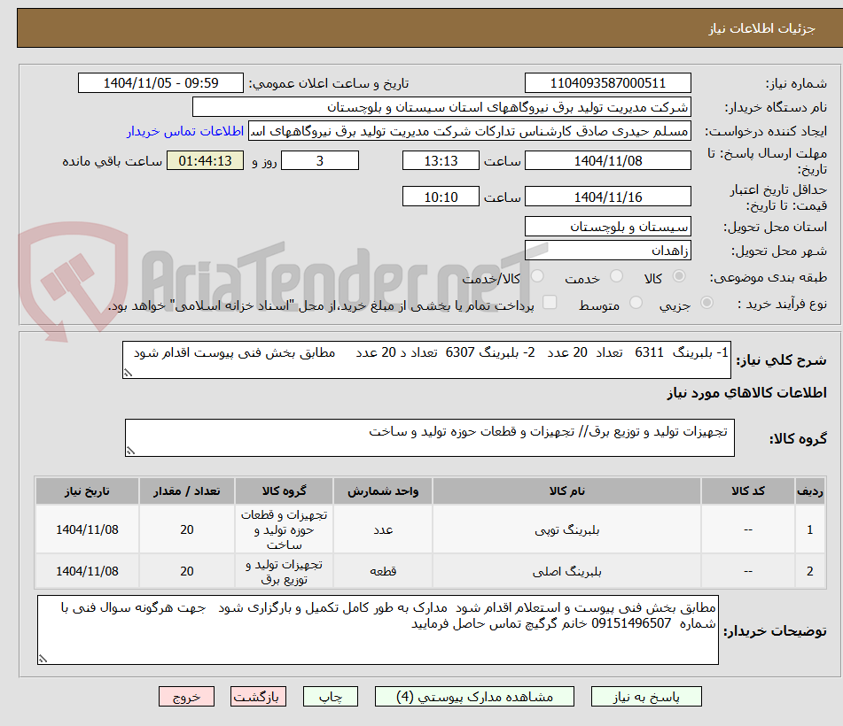
Task: Click the اطلاعات کالاهای مورد نیاز section heading
Action: coord(746,392)
